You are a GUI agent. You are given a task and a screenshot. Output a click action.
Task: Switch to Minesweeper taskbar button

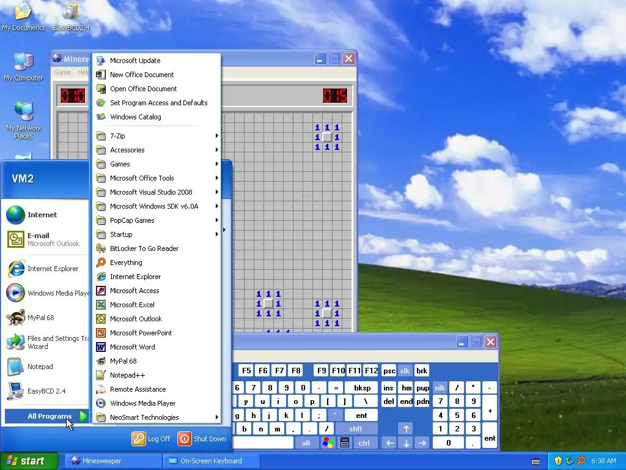pos(113,461)
